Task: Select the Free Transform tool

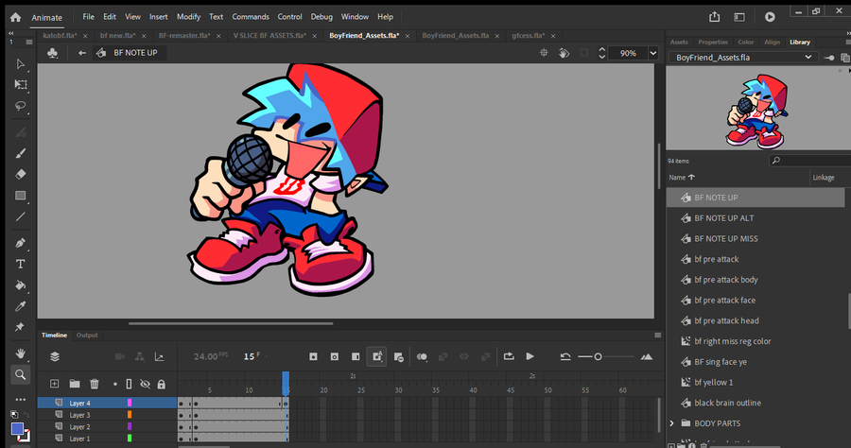Action: 20,85
